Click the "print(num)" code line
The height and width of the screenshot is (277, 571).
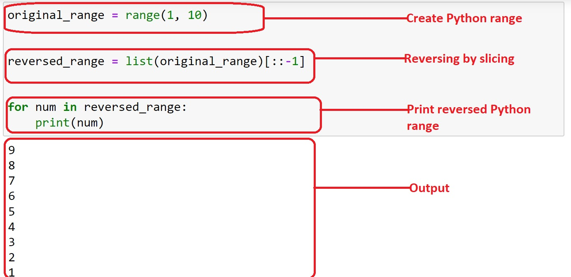click(x=69, y=123)
